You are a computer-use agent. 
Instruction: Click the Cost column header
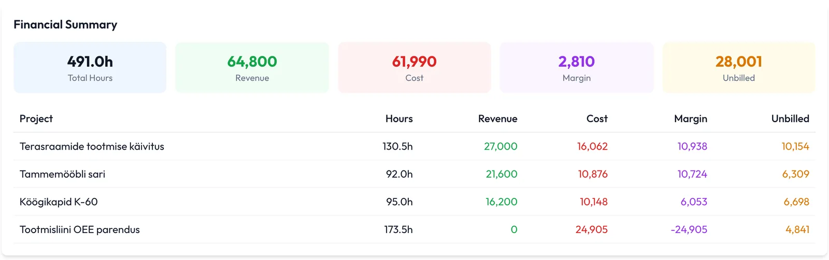click(597, 119)
